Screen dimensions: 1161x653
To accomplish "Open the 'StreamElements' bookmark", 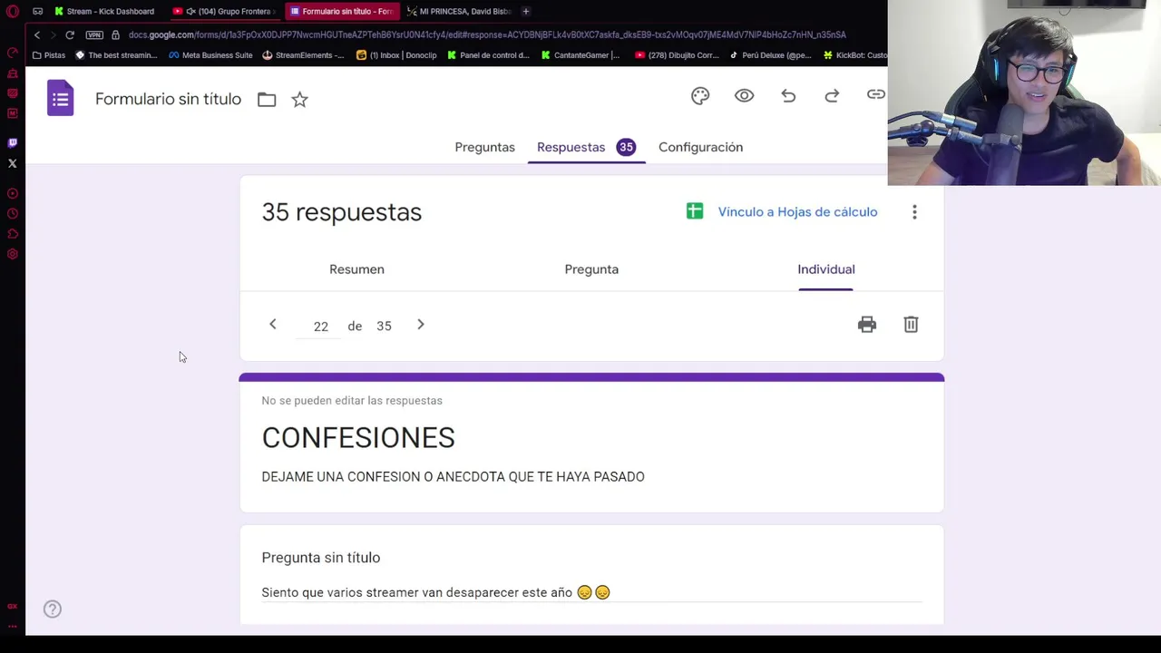I will click(303, 55).
